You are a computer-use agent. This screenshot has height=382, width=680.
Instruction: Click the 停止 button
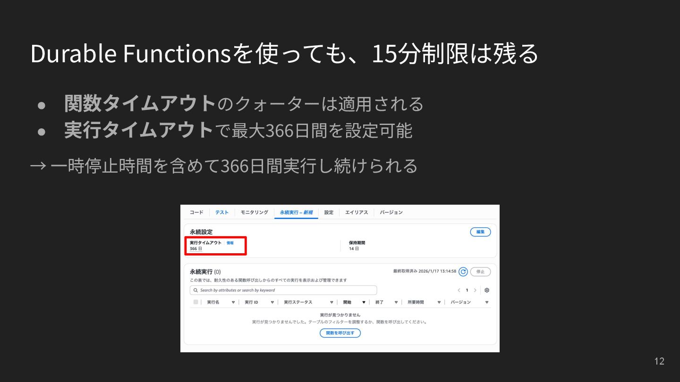480,272
